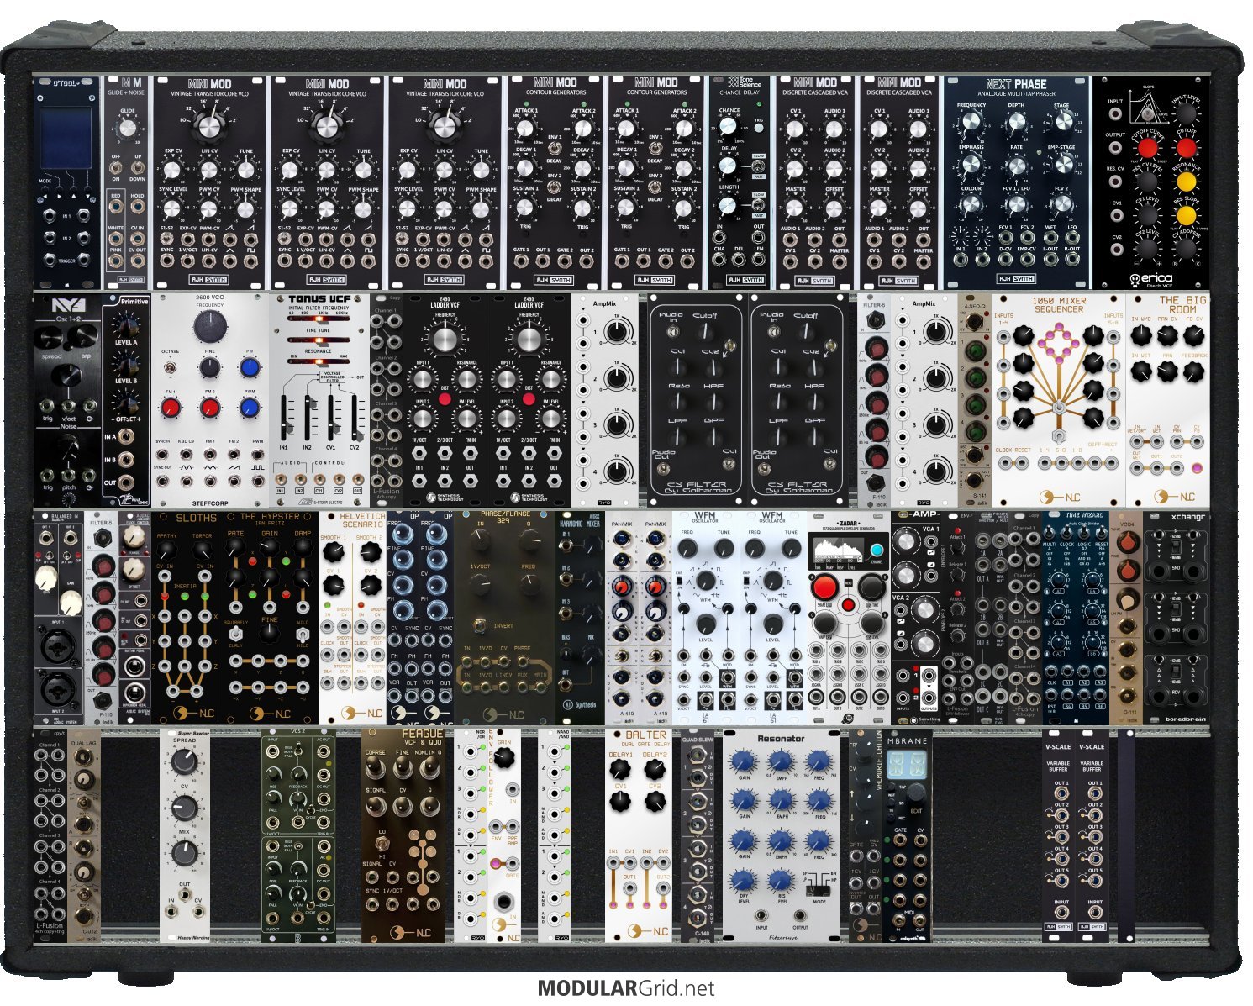Click the DRY LEVEL knob on Resonator
Viewport: 1253px width, 1006px height.
coord(743,880)
